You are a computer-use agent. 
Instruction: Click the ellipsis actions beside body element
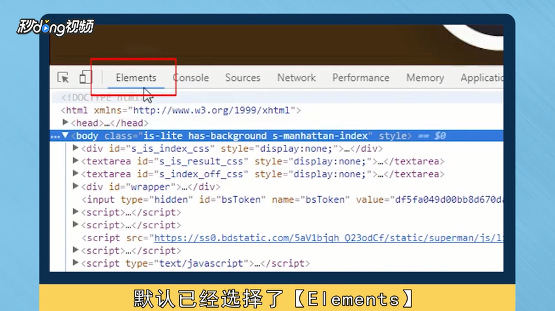tap(55, 136)
